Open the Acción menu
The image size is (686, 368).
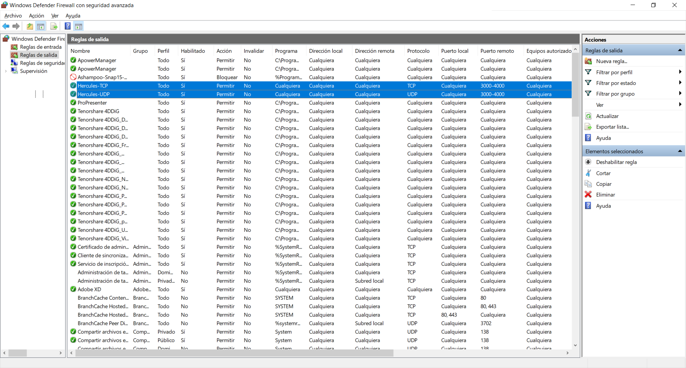(36, 16)
